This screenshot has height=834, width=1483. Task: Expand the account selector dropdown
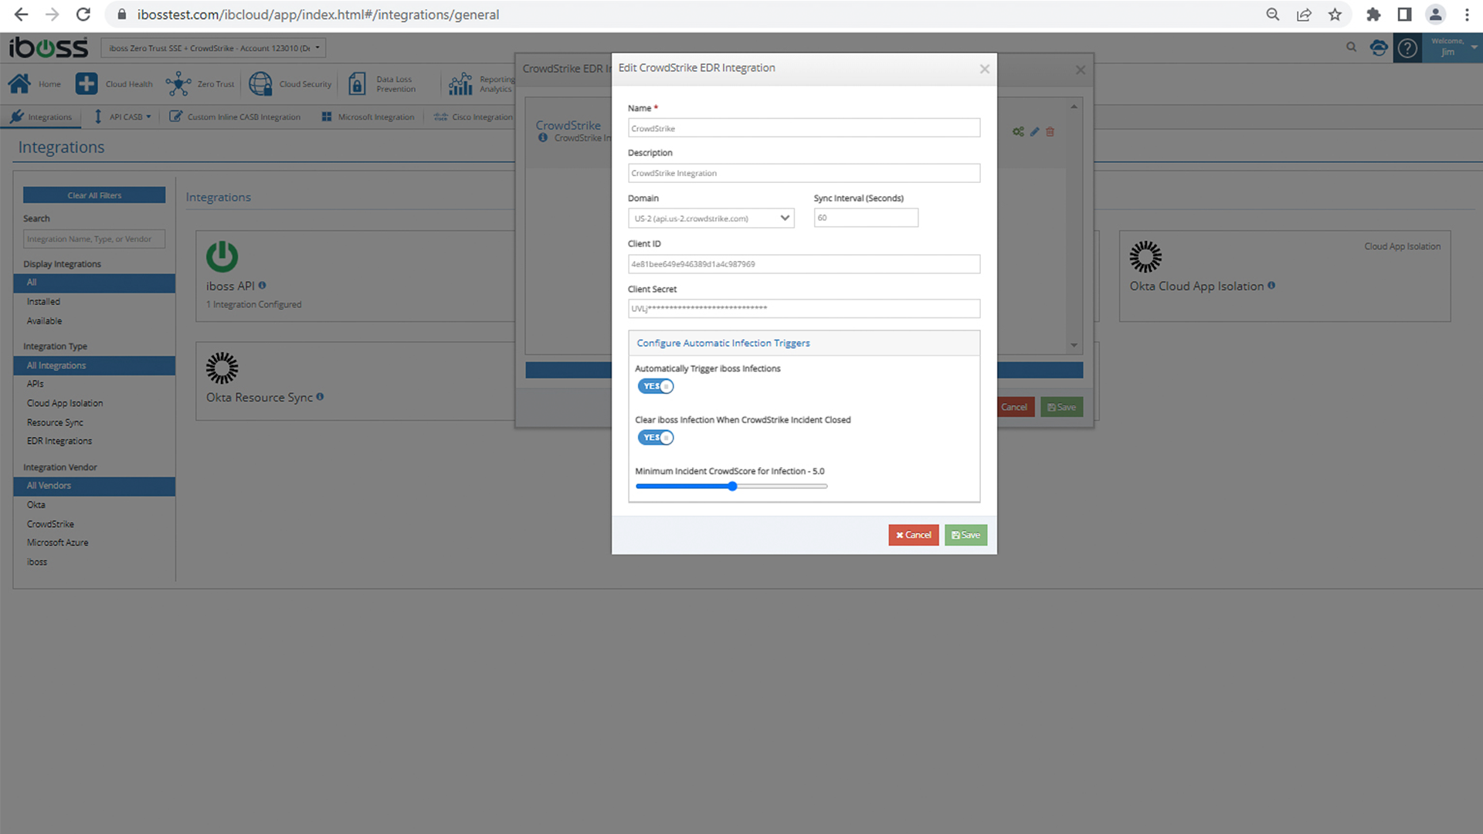pyautogui.click(x=213, y=48)
